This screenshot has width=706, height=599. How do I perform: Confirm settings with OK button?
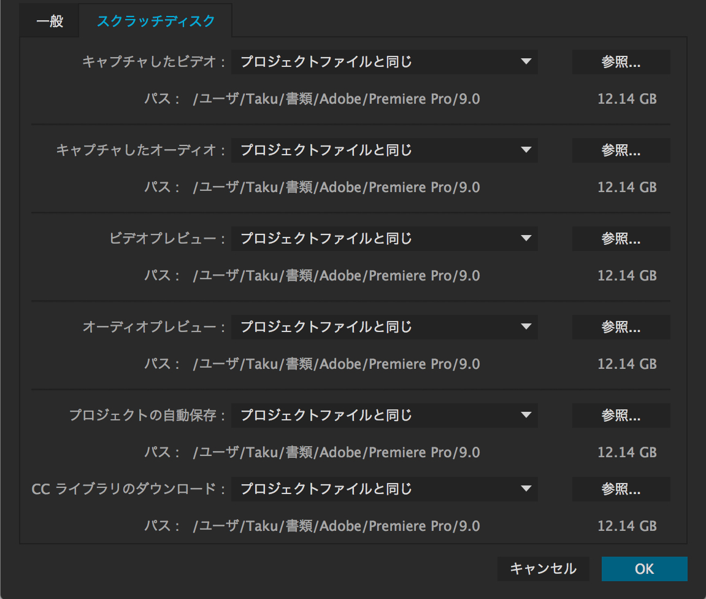point(644,569)
